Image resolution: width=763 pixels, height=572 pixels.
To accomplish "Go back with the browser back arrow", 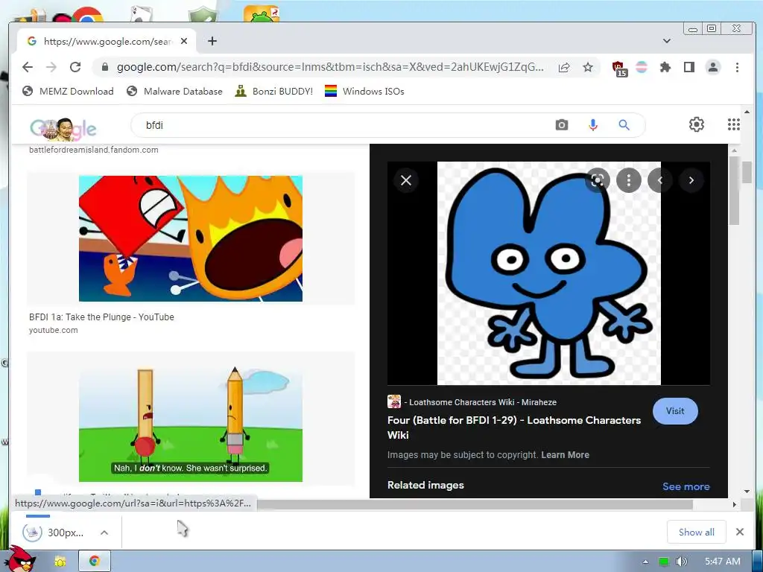I will pyautogui.click(x=28, y=67).
